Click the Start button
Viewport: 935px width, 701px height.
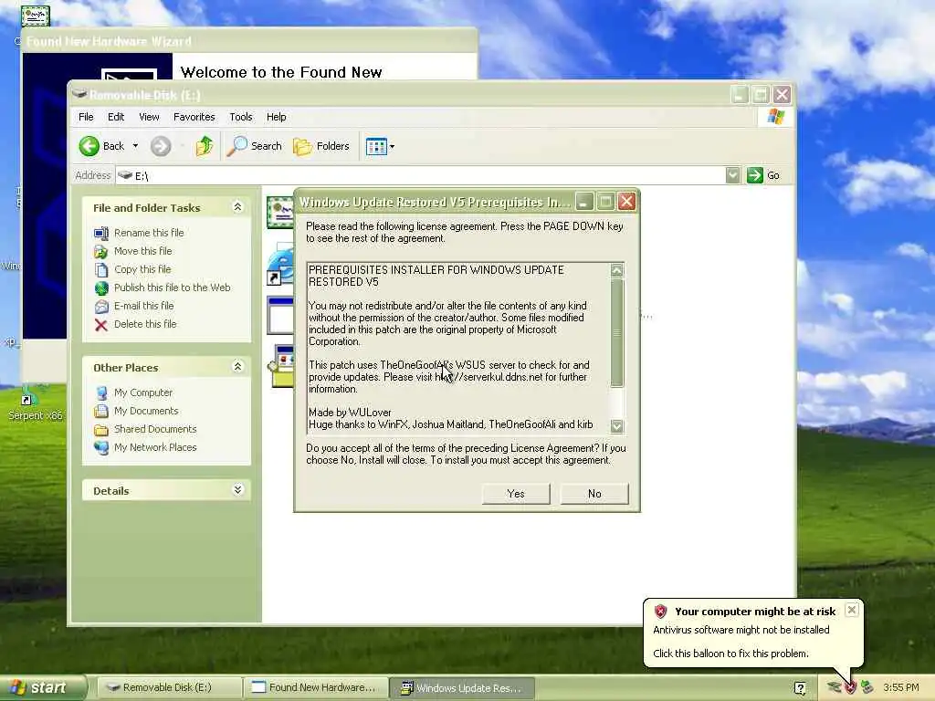coord(43,687)
